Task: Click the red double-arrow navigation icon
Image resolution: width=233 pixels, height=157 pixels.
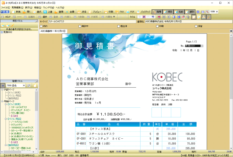Action: [159, 17]
